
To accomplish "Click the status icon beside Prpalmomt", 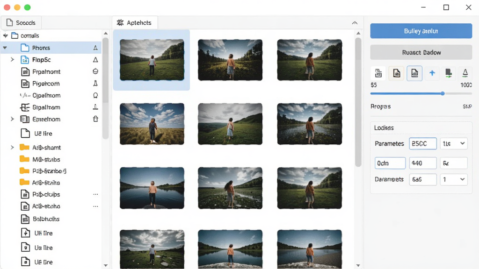I will click(x=95, y=71).
